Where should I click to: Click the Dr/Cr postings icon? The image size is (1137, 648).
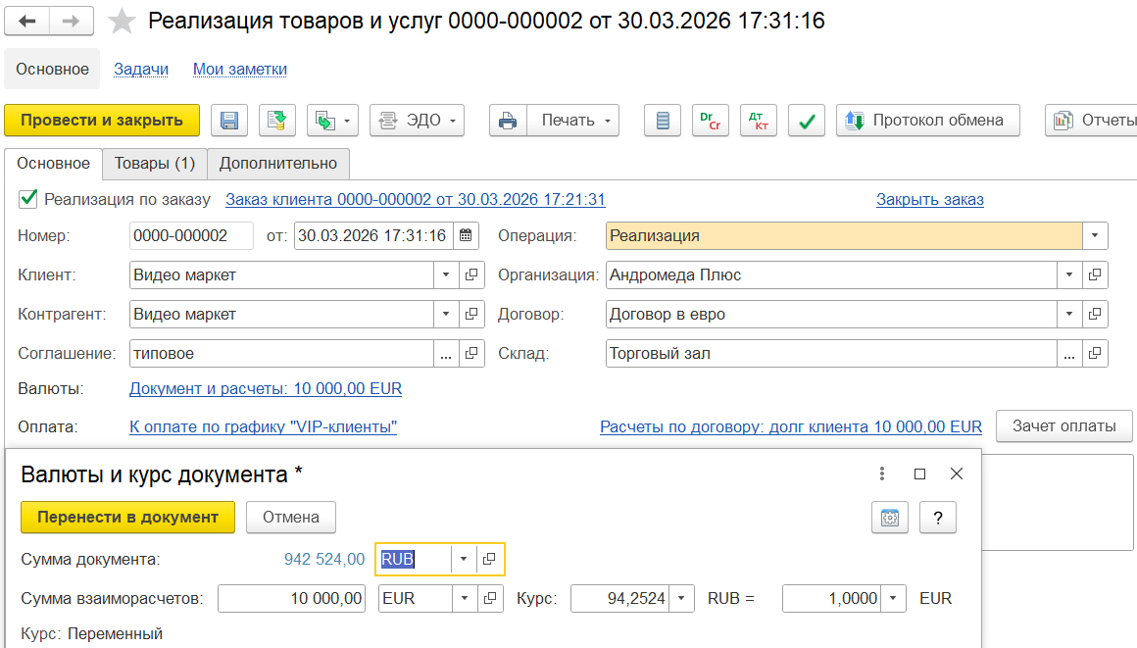pos(710,121)
